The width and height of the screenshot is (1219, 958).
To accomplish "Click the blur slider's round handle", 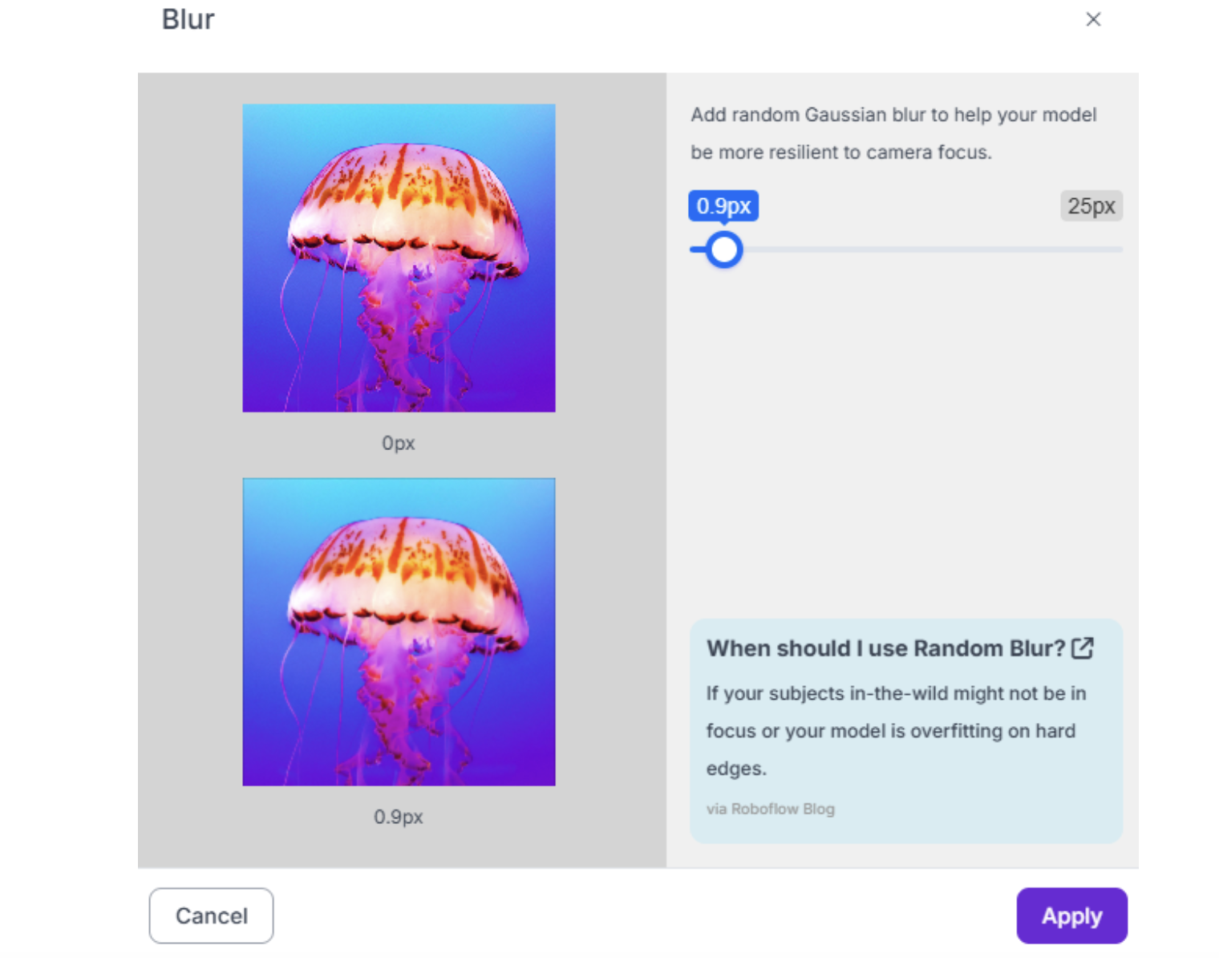I will click(724, 250).
